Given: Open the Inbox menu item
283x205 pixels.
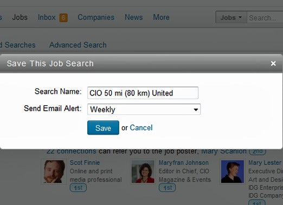Looking at the screenshot, I should click(47, 17).
